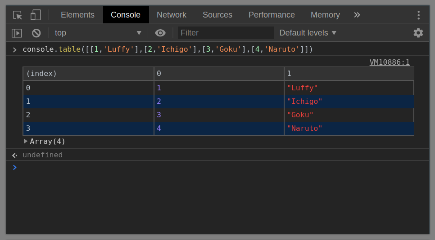Activate the inspect element picker icon
Viewport: 435px width, 240px height.
(x=18, y=15)
